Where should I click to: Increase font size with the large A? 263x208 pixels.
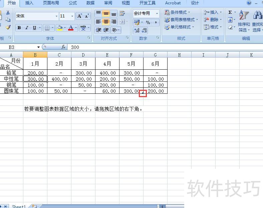pyautogui.click(x=79, y=16)
